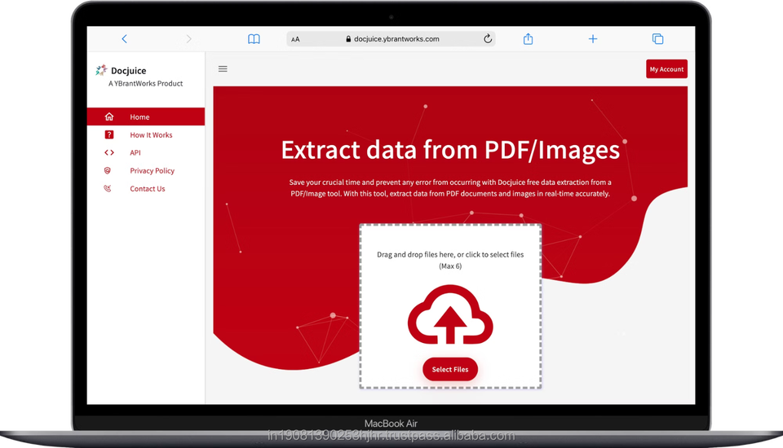
Task: Click the docjuice.ybrantworks.com address bar
Action: pos(391,39)
